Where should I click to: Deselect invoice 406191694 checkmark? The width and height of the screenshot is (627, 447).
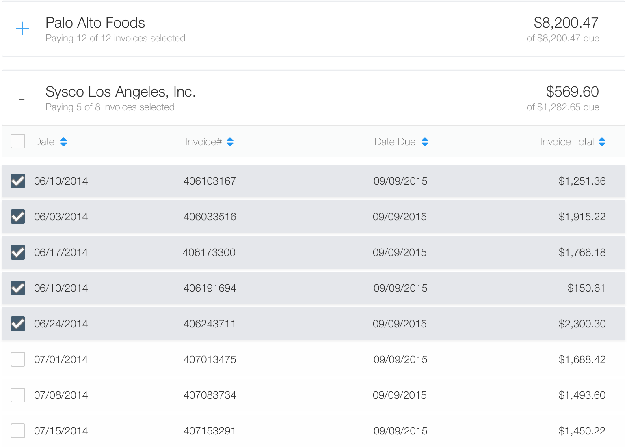[18, 288]
